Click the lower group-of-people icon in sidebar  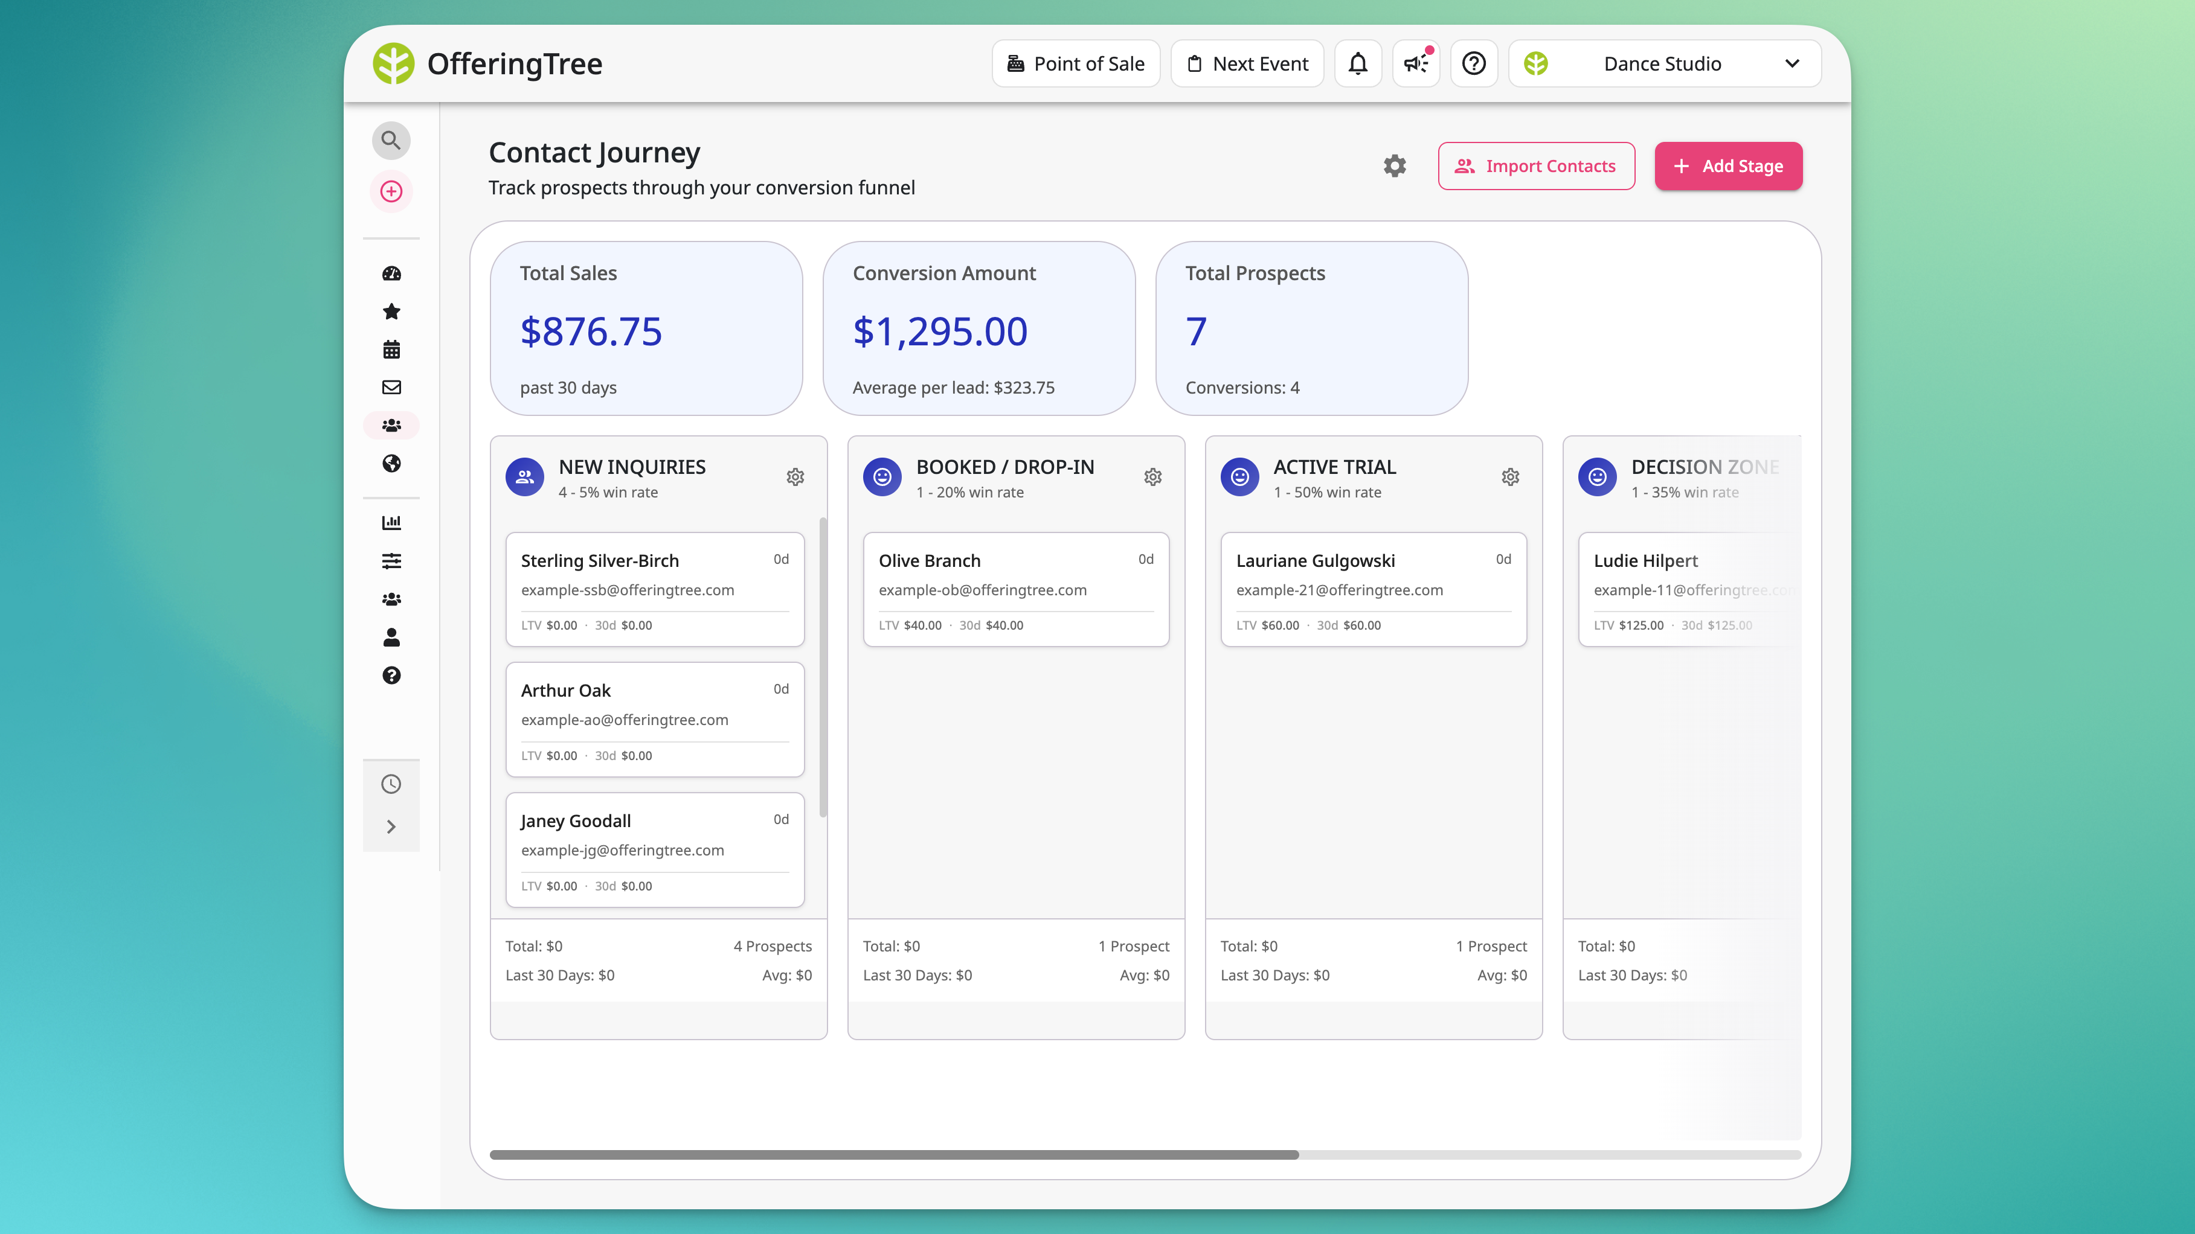tap(391, 599)
